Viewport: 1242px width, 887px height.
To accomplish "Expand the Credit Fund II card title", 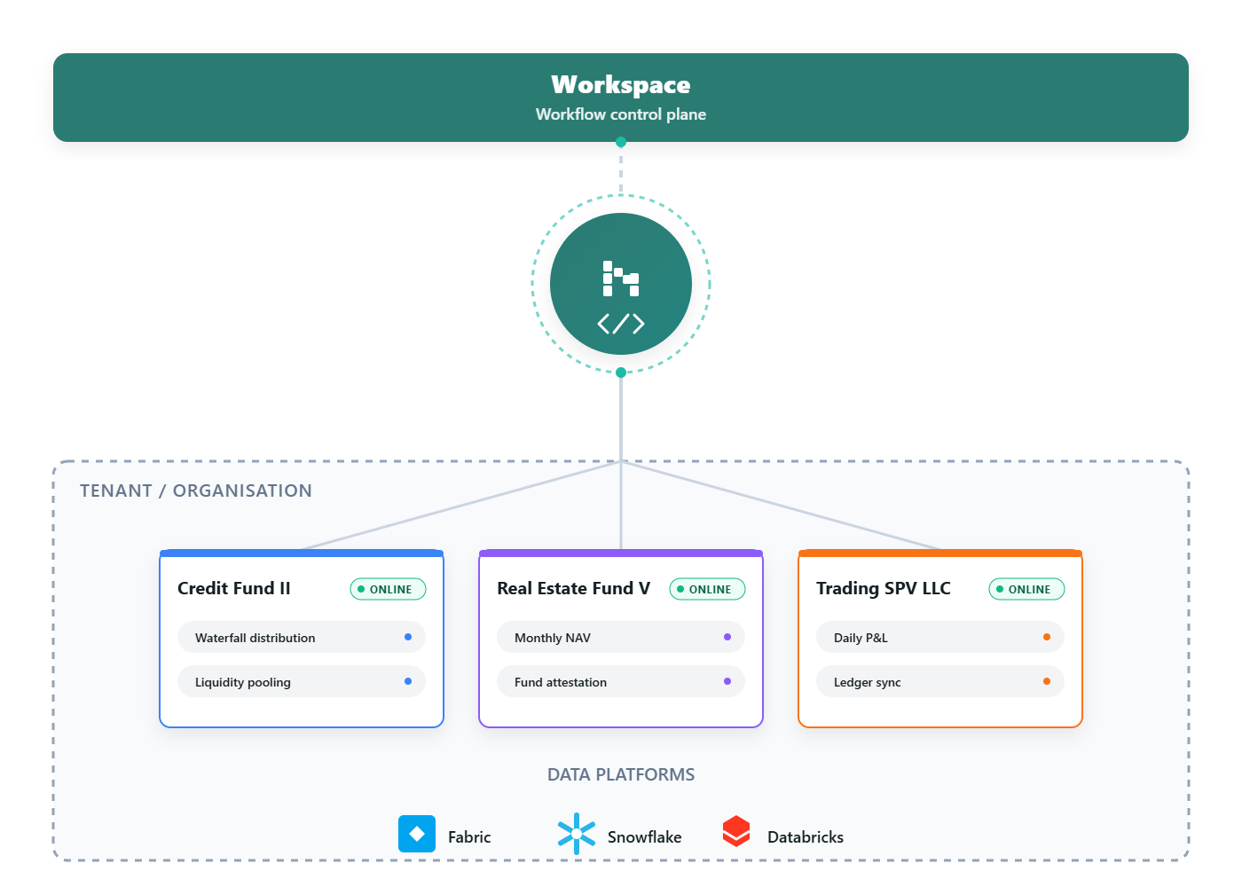I will [x=234, y=588].
